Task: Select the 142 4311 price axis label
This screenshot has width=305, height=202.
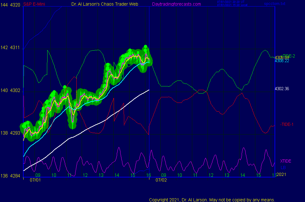Action: (10, 48)
